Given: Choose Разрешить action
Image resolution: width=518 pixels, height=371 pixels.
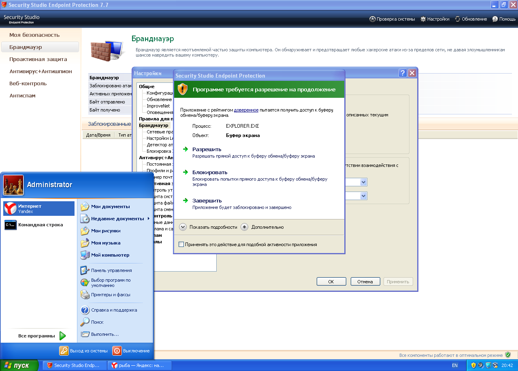Looking at the screenshot, I should click(207, 149).
